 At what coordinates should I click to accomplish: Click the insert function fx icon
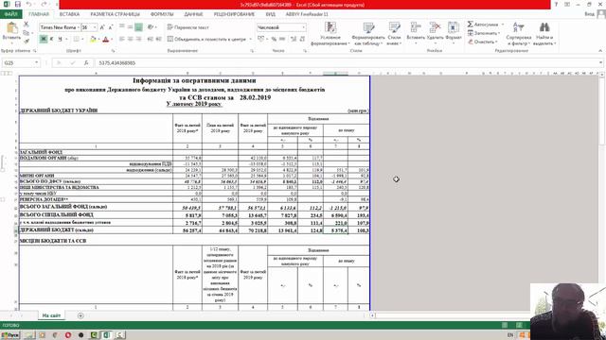pos(86,62)
